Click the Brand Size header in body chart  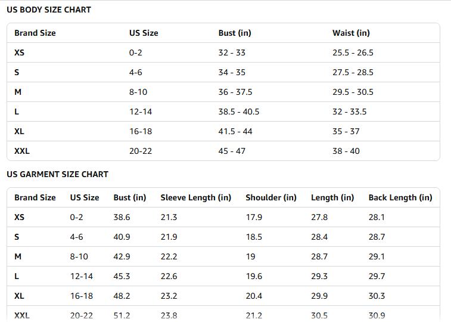[35, 33]
